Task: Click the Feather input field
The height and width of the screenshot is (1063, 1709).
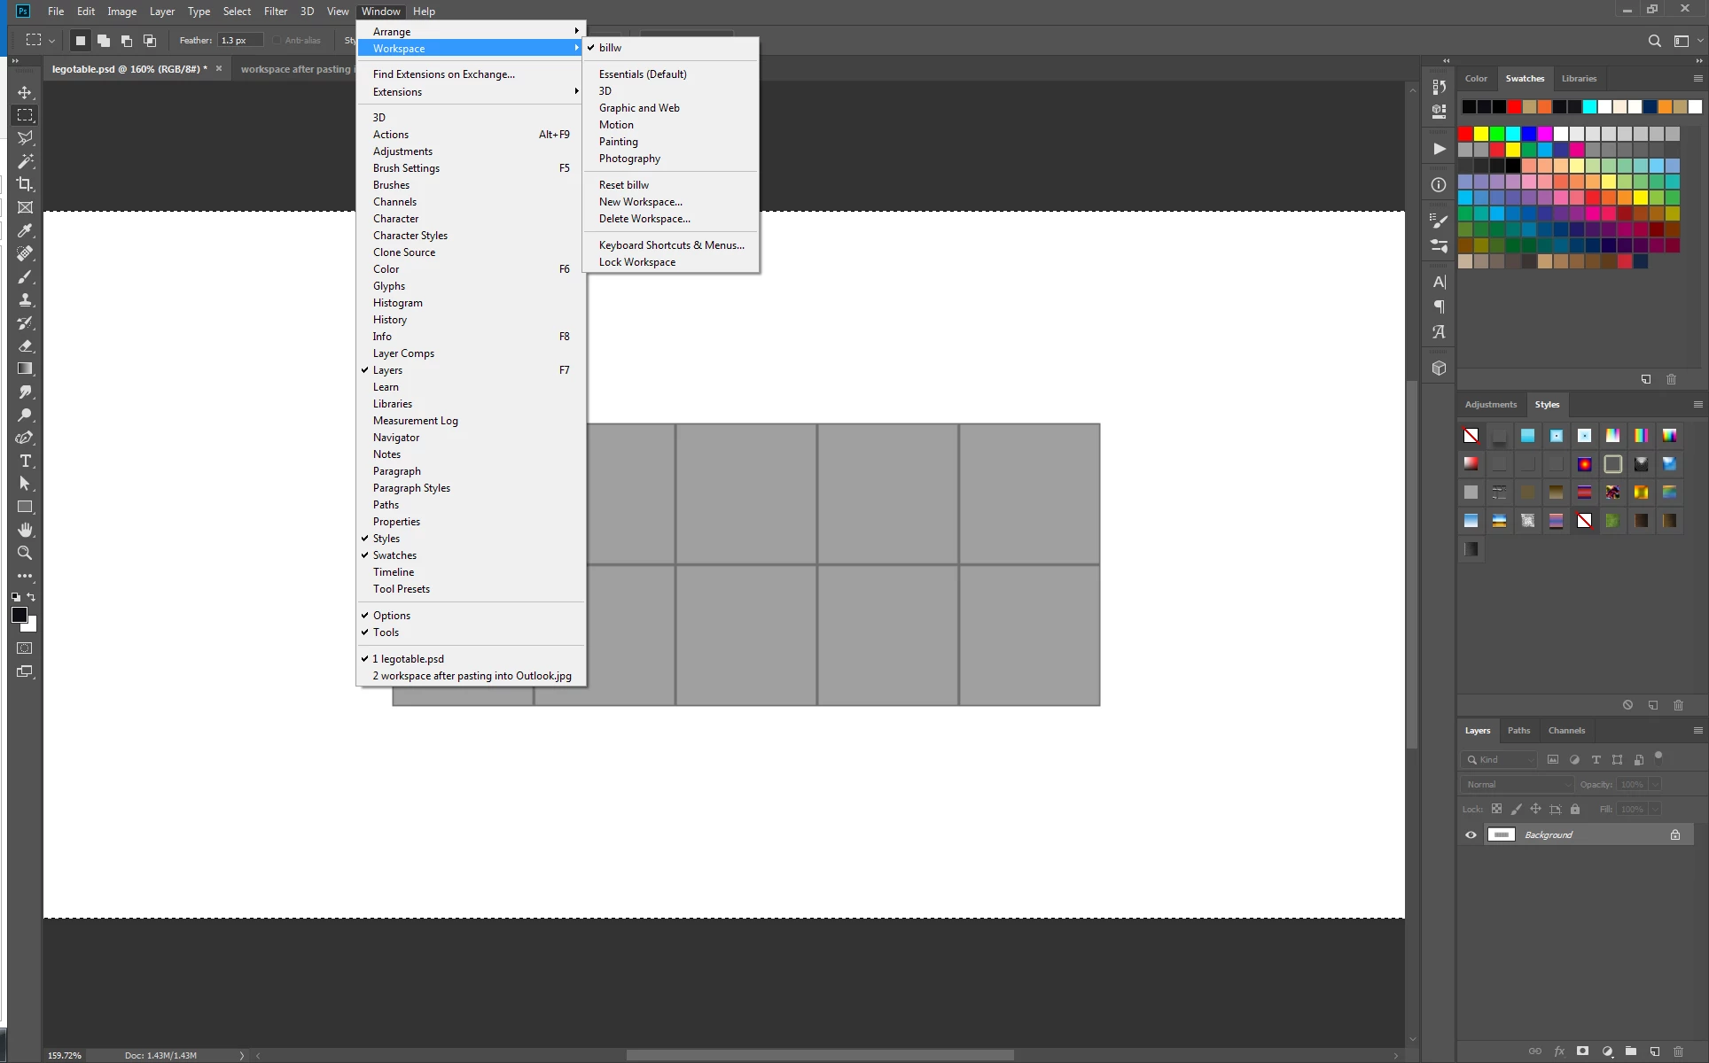Action: tap(239, 41)
